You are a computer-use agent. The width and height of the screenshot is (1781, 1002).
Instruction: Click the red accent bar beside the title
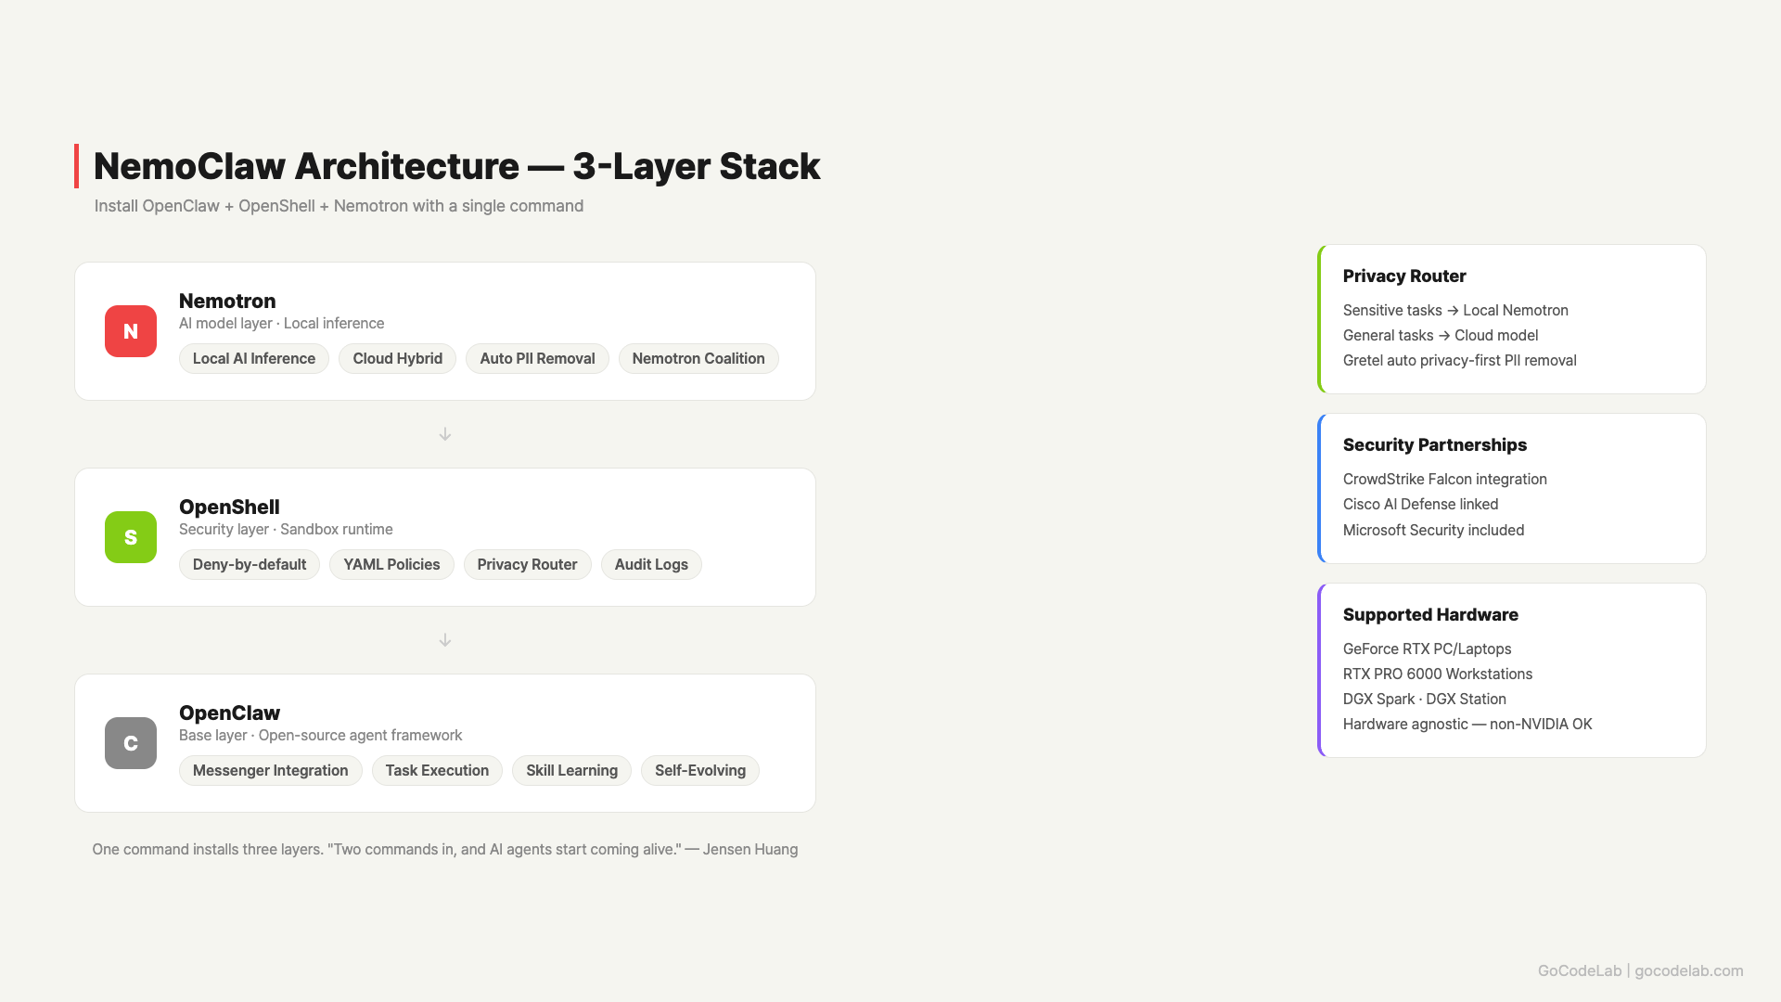pos(78,166)
